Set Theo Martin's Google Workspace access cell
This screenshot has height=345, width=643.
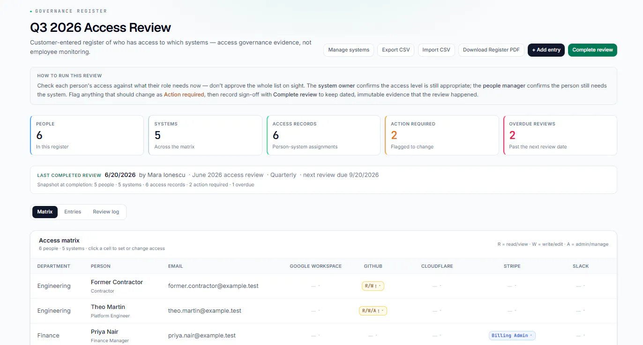coord(315,310)
